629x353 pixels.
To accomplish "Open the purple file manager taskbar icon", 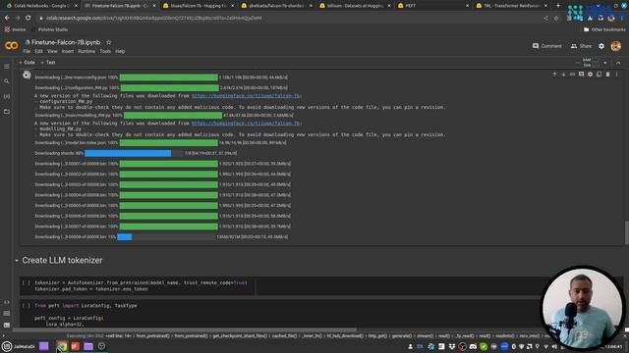I will (88, 346).
